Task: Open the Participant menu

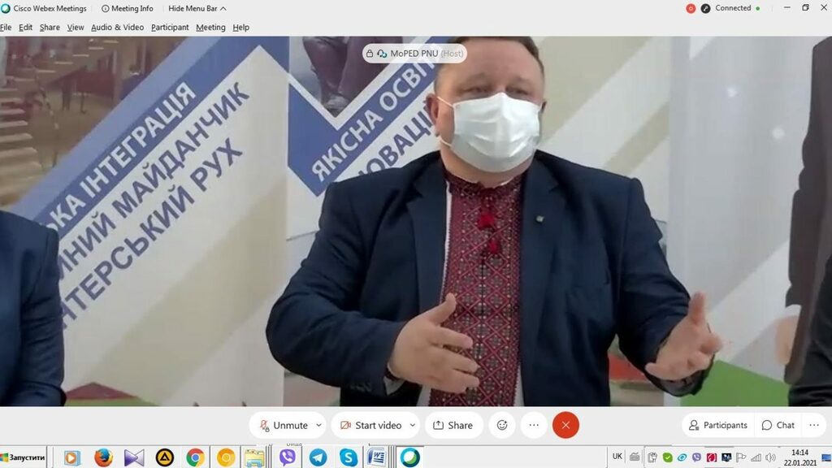Action: click(170, 27)
